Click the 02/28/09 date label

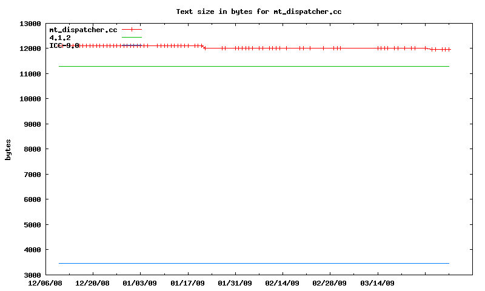[x=330, y=283]
